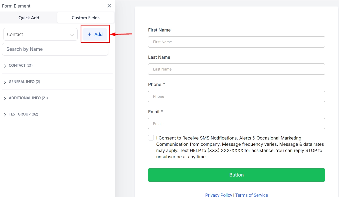Image resolution: width=339 pixels, height=197 pixels.
Task: Open the Custom Fields tab
Action: click(86, 18)
